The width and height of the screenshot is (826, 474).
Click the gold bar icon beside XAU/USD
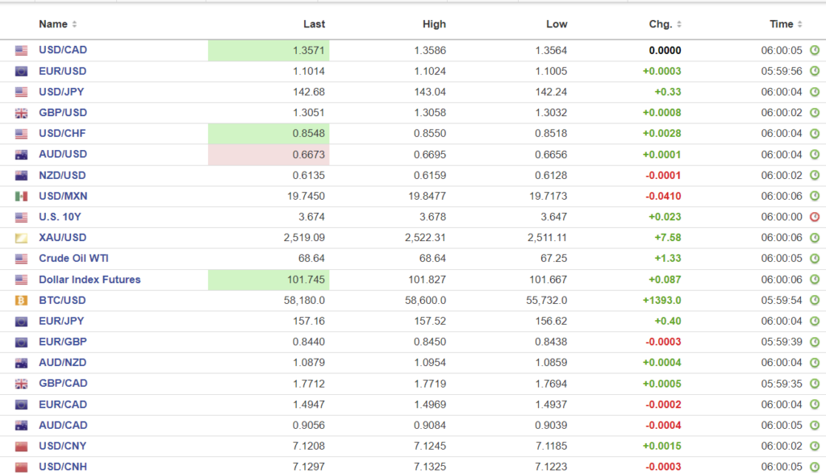point(22,238)
